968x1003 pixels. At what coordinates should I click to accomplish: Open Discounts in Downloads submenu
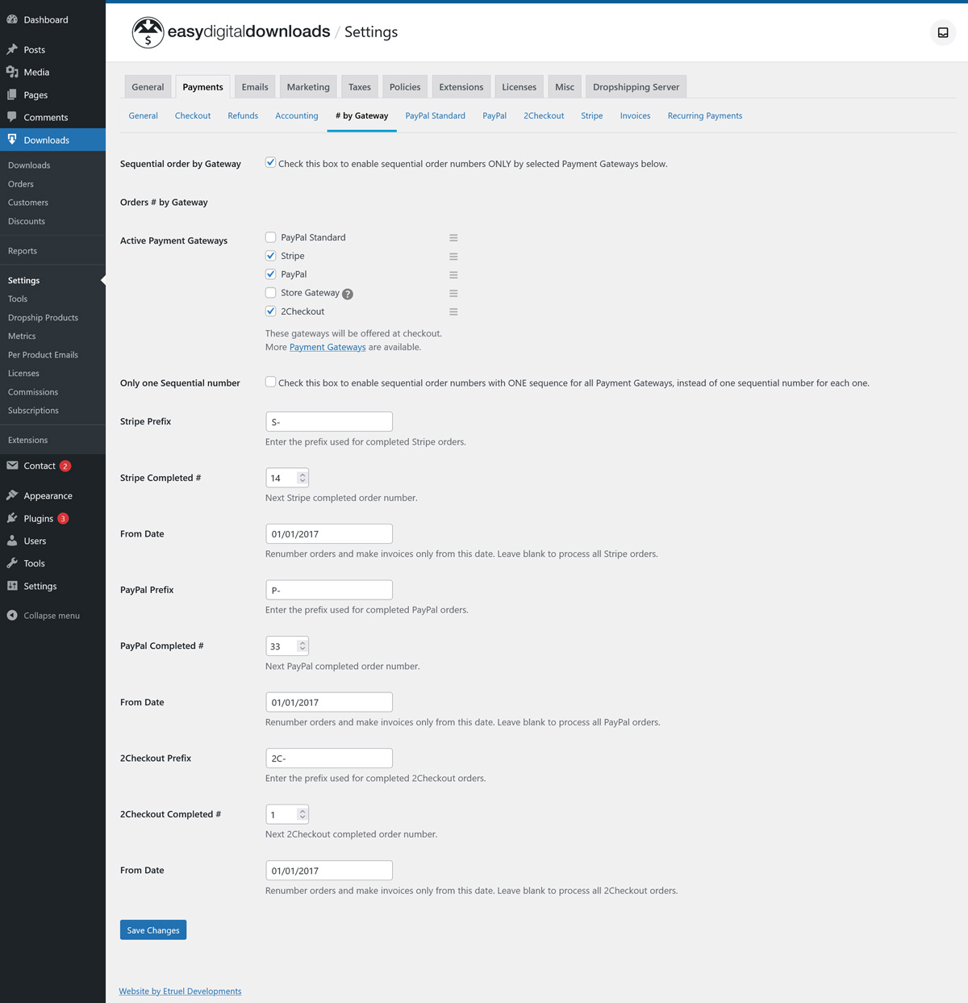pyautogui.click(x=27, y=221)
